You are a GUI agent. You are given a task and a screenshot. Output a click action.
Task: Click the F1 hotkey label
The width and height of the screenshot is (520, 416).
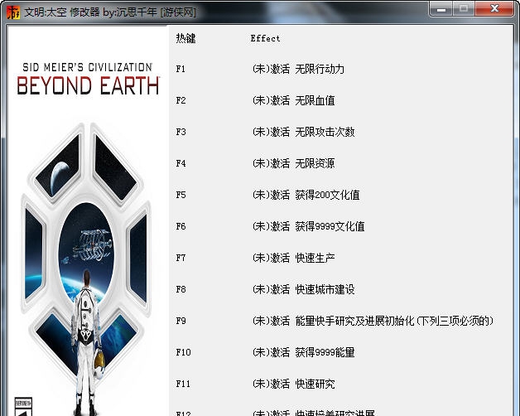point(181,69)
